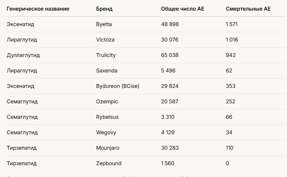287x177 pixels.
Task: Select the 'Bydureon (BCise)' cell
Action: click(x=117, y=86)
